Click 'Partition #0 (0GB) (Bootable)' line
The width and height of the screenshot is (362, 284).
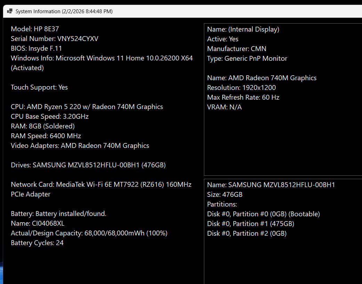263,214
